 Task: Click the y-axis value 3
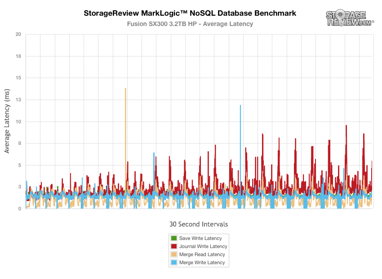[x=20, y=187]
